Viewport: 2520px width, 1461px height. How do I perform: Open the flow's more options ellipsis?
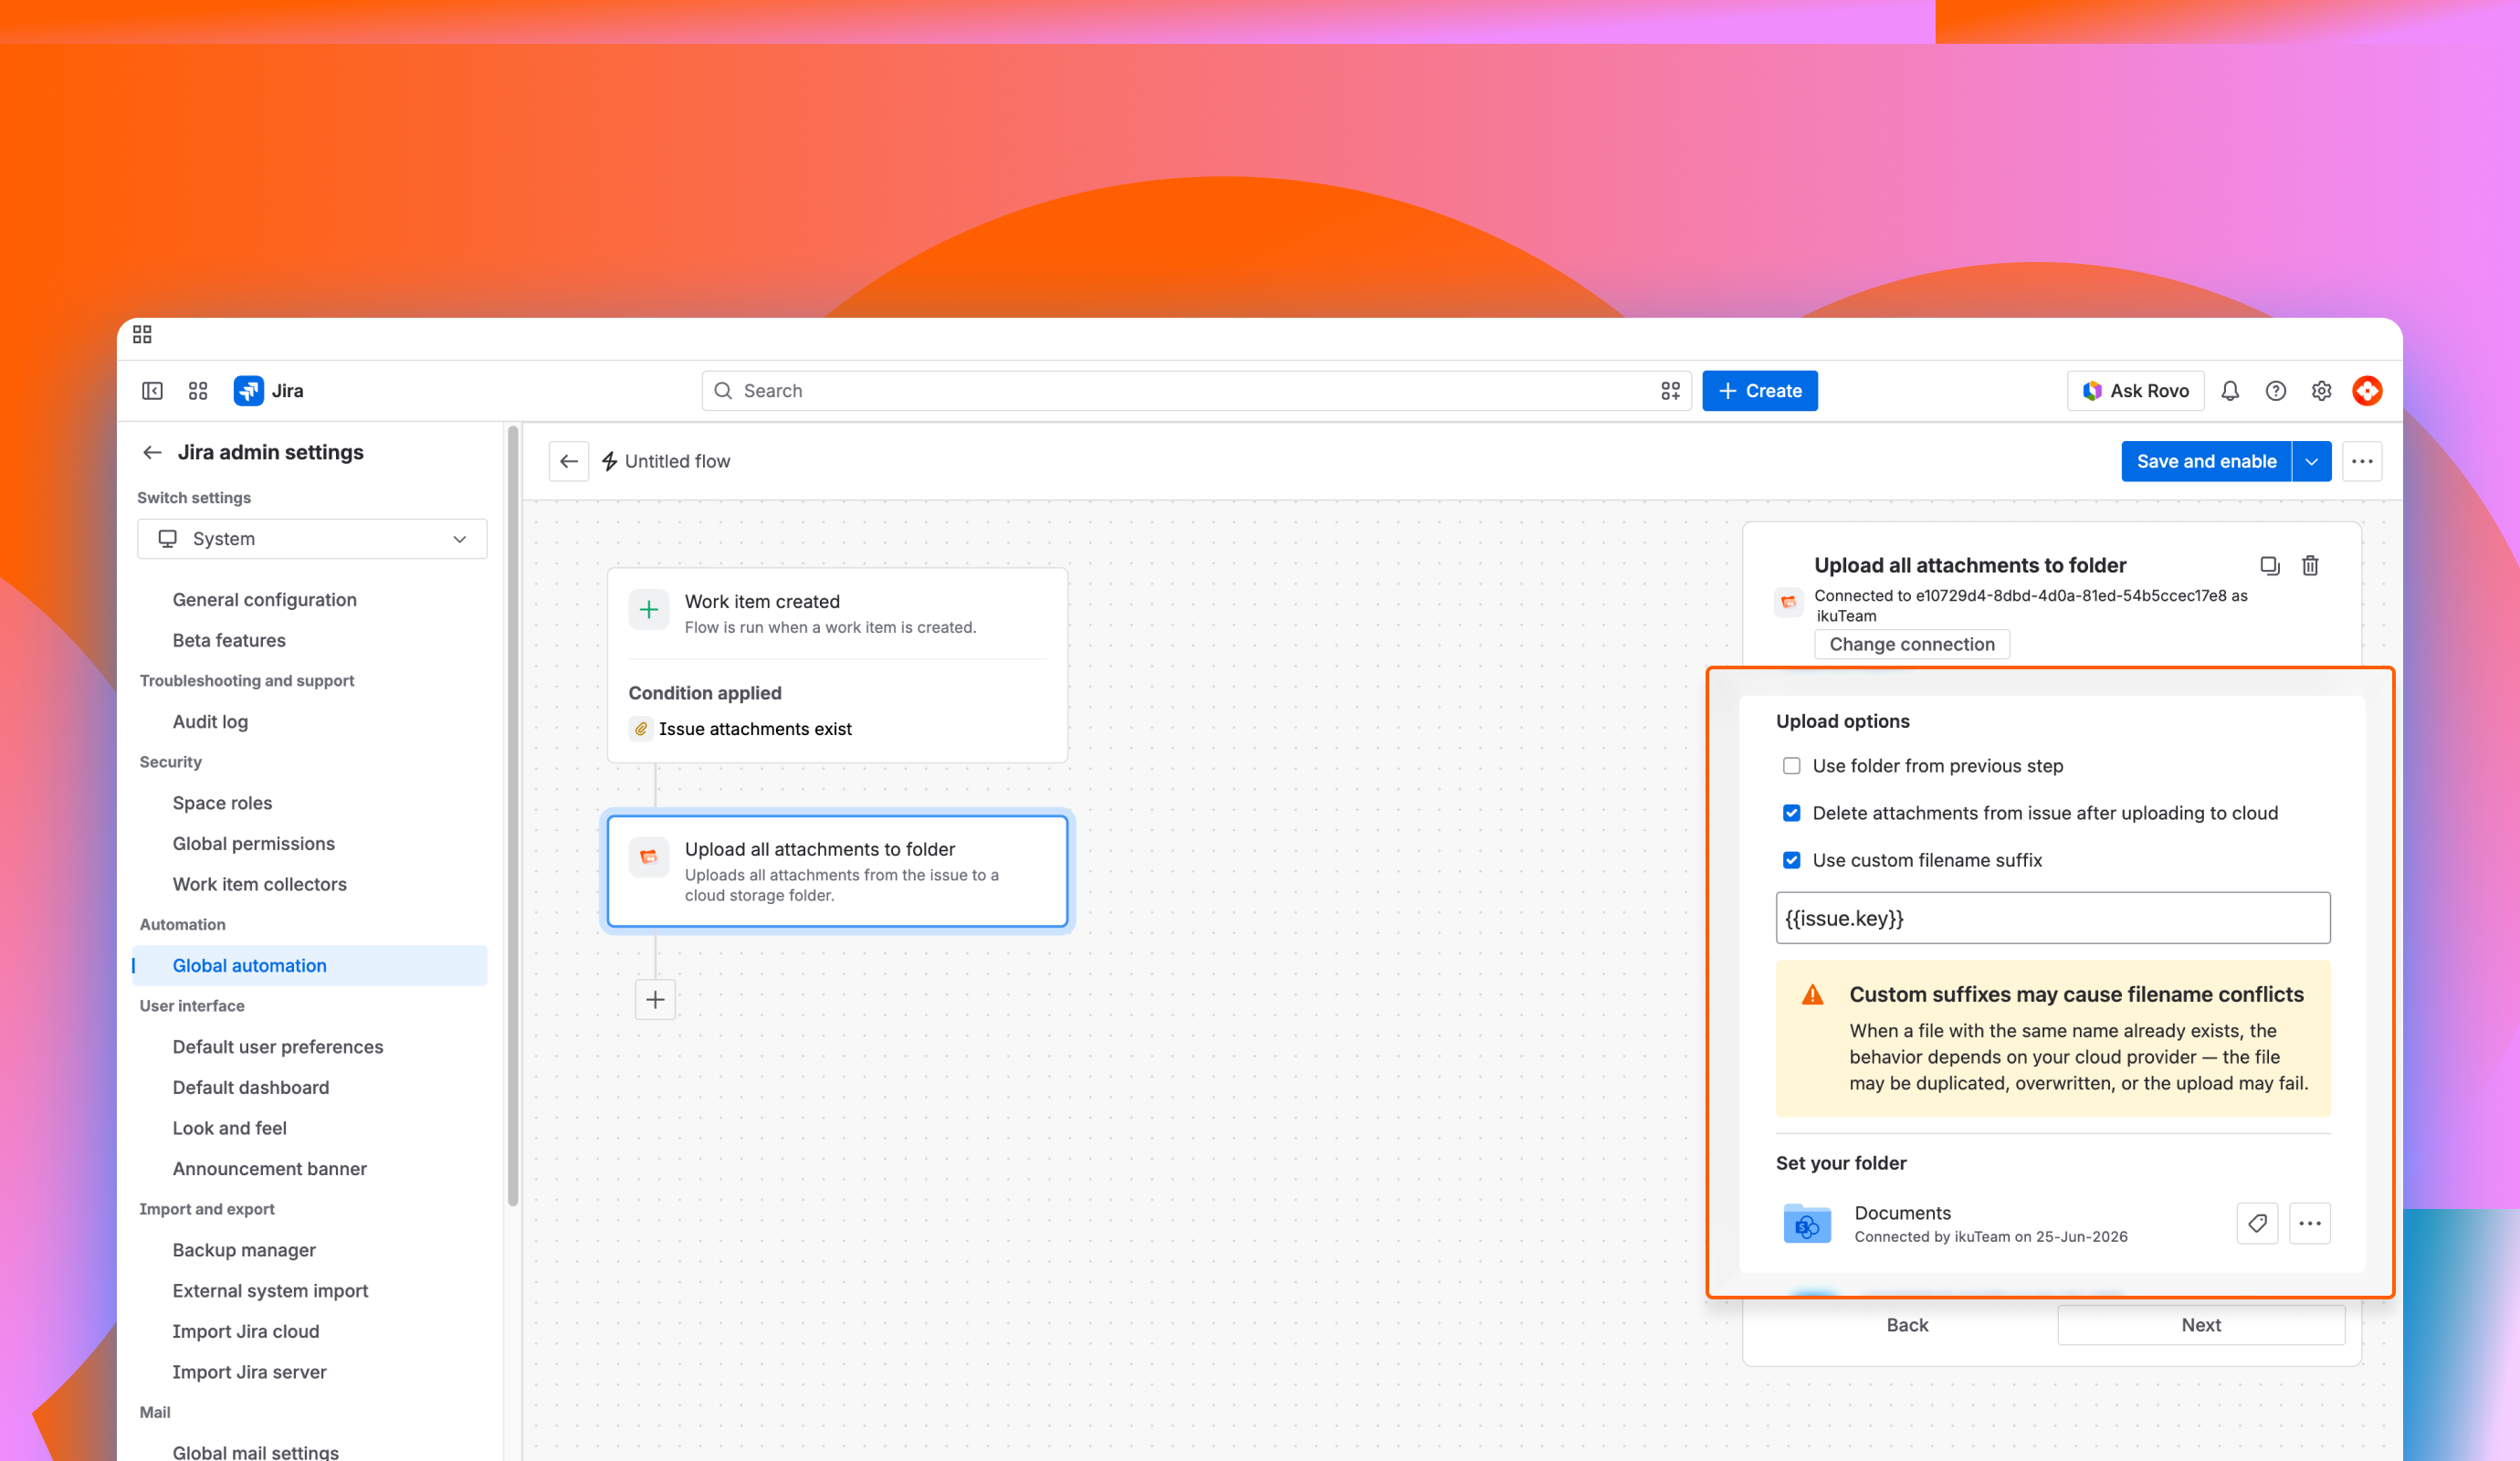click(x=2362, y=461)
